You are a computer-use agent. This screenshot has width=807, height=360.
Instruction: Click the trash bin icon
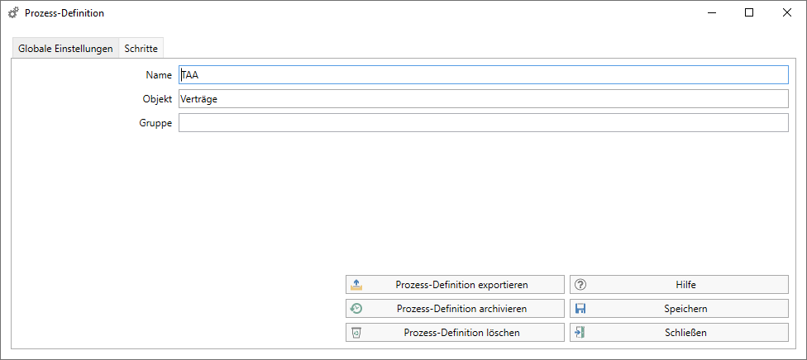356,333
